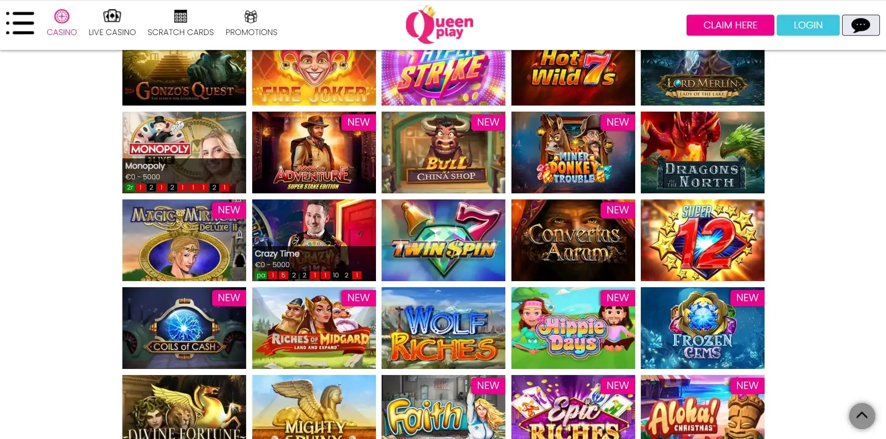Click the LOGIN button
Image resolution: width=886 pixels, height=439 pixels.
click(808, 25)
